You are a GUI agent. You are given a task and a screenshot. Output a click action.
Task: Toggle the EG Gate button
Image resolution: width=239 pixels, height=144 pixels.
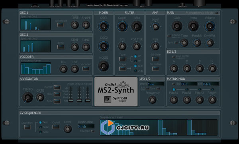[x=156, y=59]
